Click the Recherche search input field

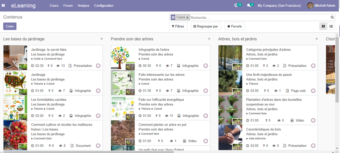click(x=259, y=18)
